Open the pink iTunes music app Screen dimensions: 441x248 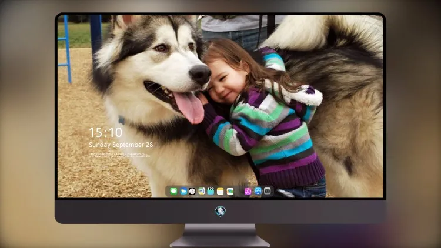[x=248, y=191]
